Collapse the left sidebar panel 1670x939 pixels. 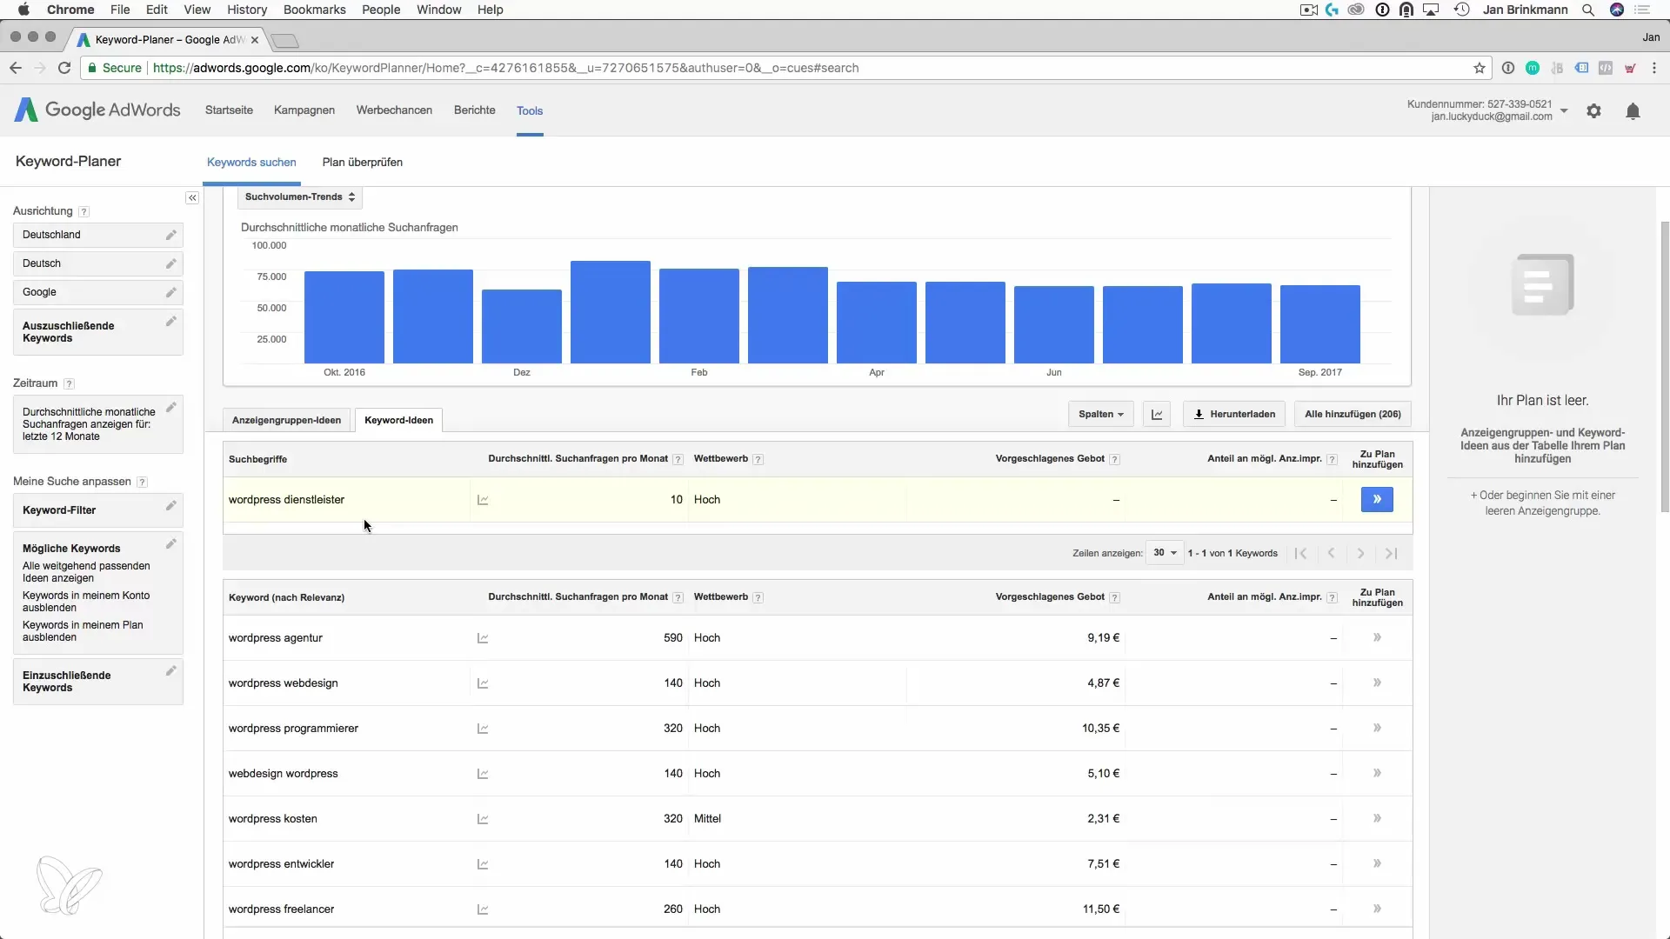(192, 198)
